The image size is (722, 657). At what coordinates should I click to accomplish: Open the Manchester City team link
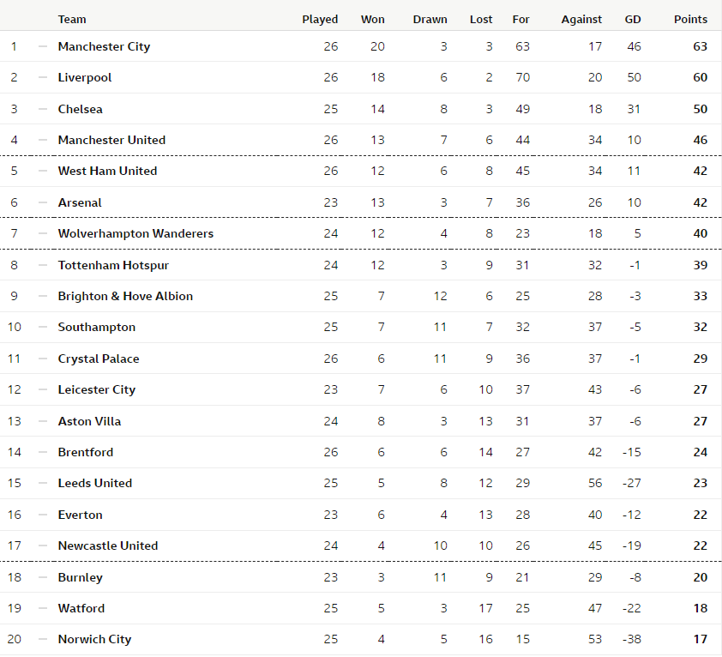pos(104,46)
